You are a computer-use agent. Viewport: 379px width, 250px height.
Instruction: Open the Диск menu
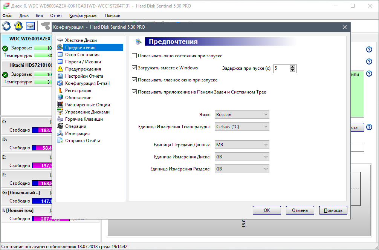pyautogui.click(x=24, y=15)
